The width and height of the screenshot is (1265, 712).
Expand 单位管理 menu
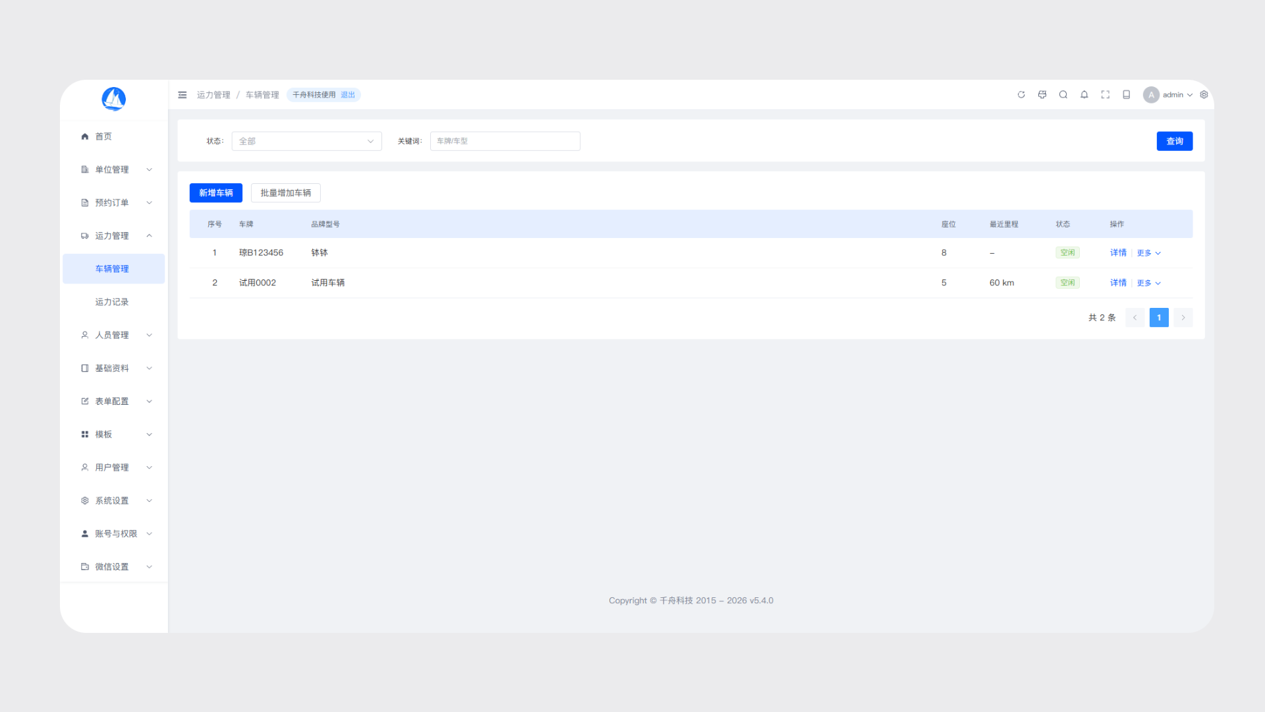point(114,169)
